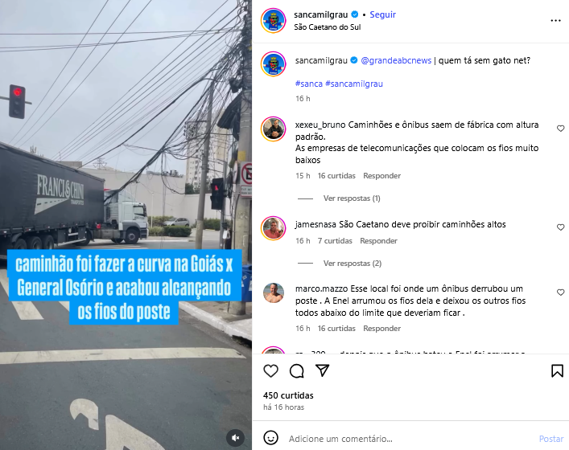Save the post with bookmark icon
Screen dimensions: 569x450
(557, 370)
